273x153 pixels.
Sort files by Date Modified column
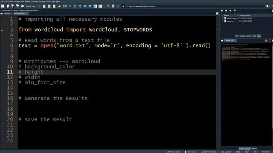(x=245, y=15)
